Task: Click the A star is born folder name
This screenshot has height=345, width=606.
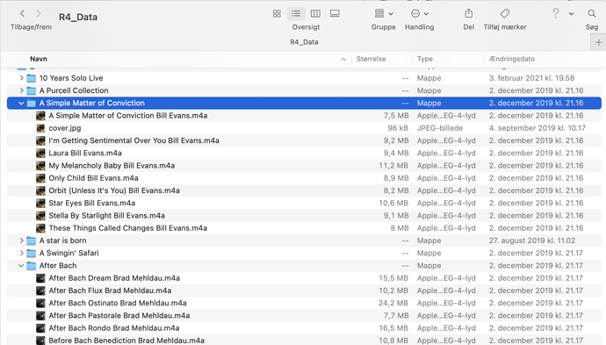Action: (x=62, y=241)
